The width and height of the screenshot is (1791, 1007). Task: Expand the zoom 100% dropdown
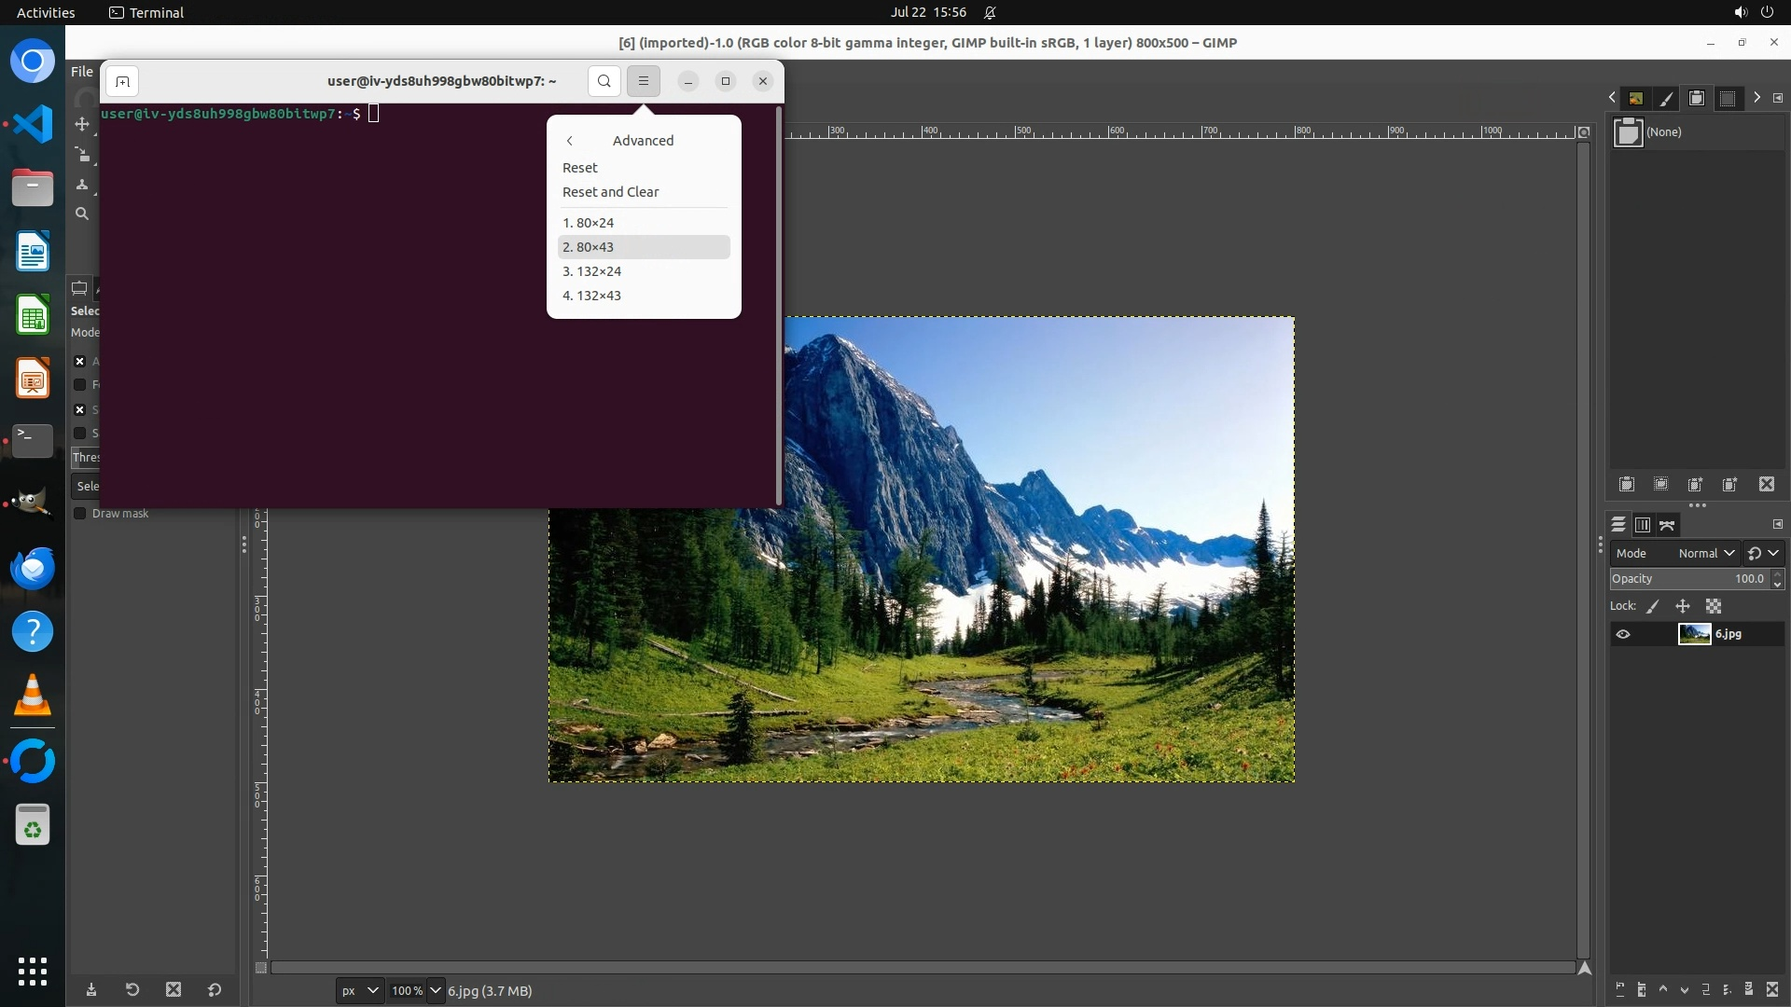435,990
